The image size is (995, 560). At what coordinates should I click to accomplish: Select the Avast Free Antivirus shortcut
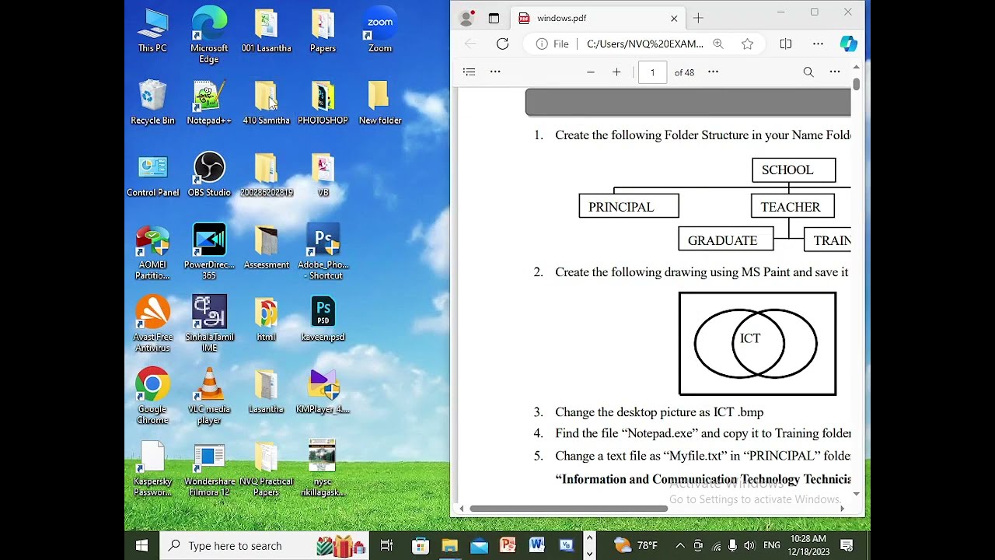click(152, 324)
